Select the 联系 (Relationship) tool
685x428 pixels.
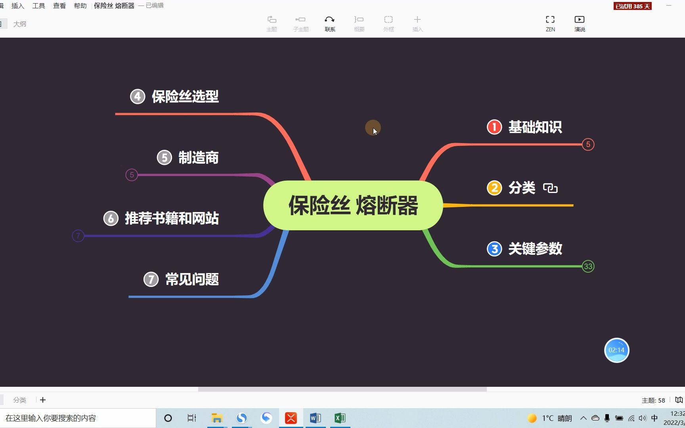pyautogui.click(x=330, y=23)
